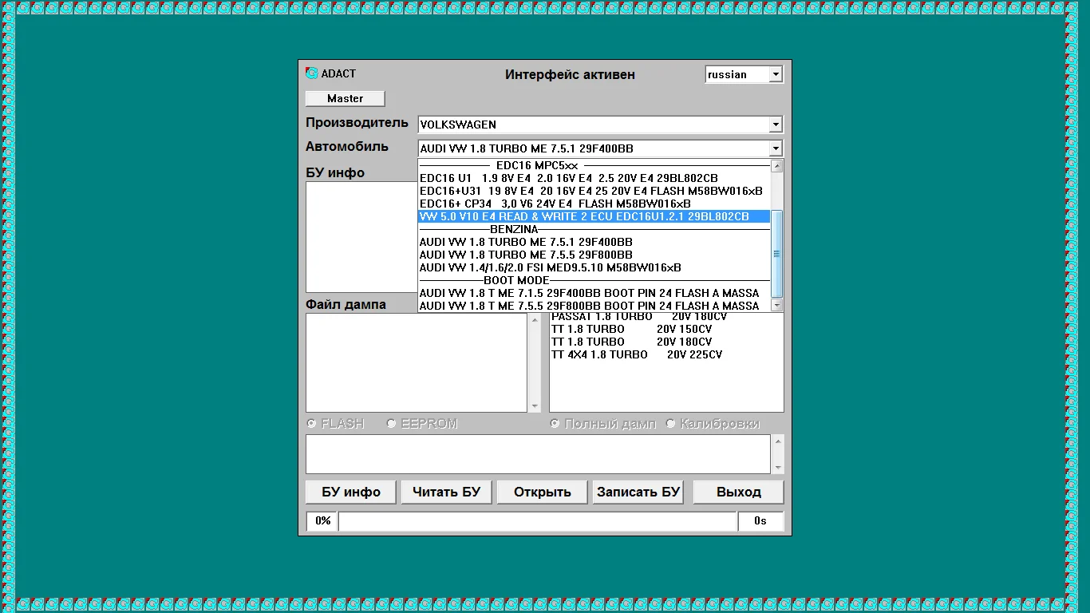
Task: Pick AUDI VW 1.4/1.6/2.0 FSI MED9.5.10 entry
Action: pyautogui.click(x=594, y=267)
